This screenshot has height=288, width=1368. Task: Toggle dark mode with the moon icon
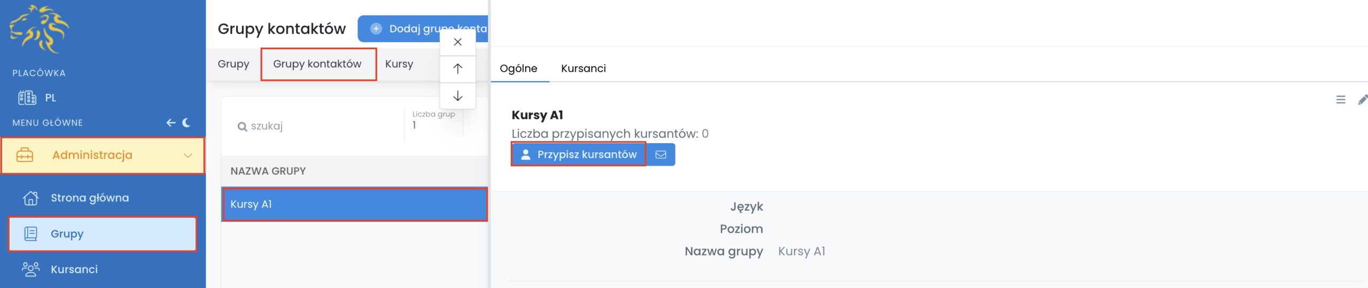[186, 123]
